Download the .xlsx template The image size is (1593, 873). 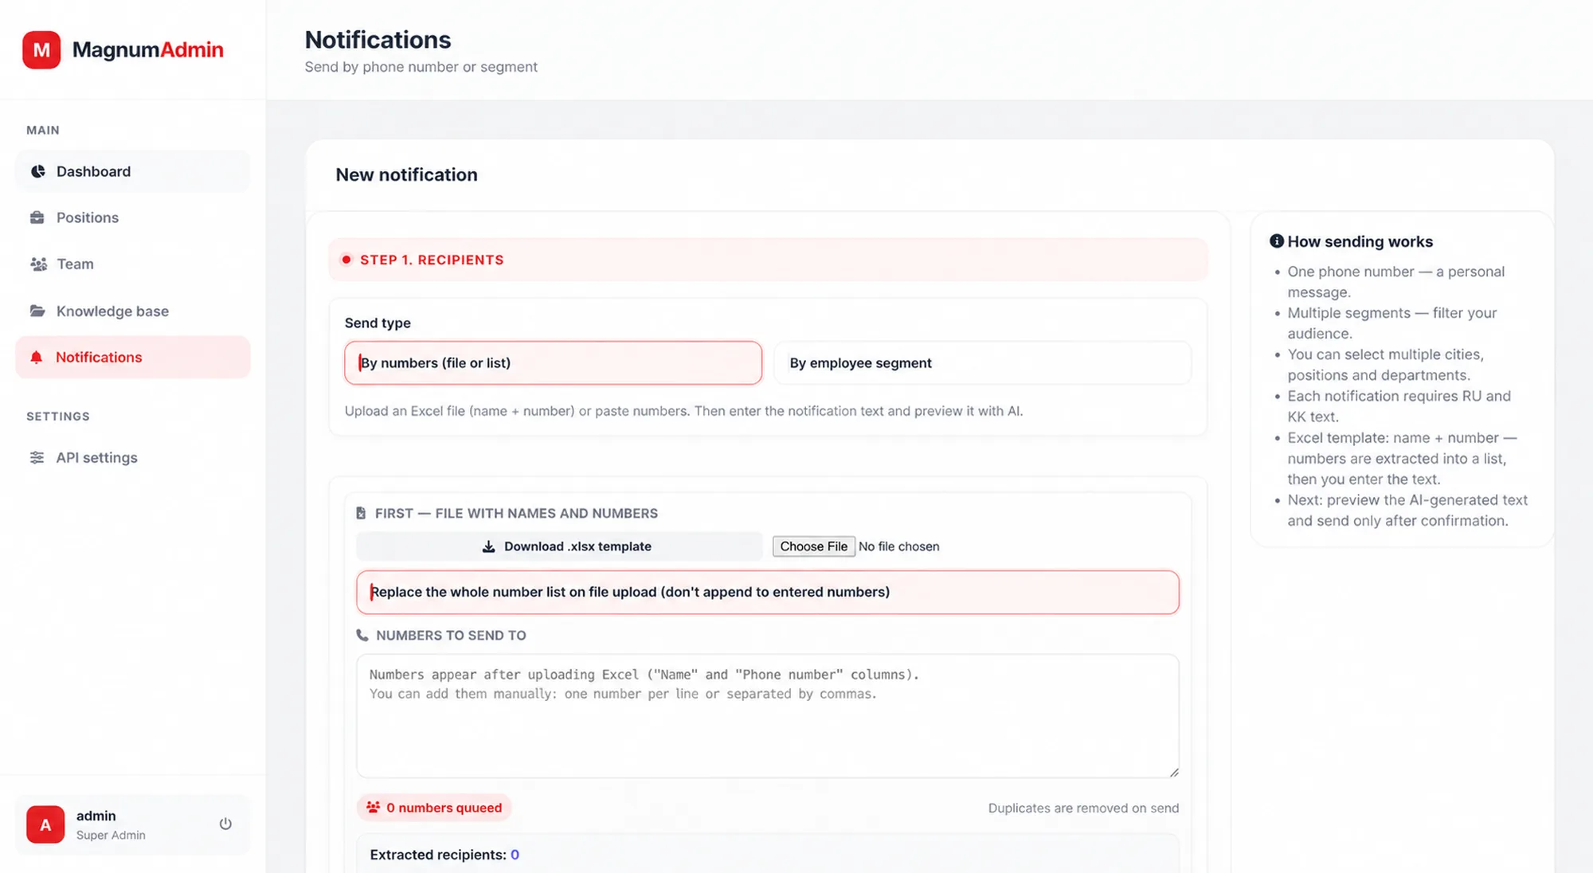(559, 546)
